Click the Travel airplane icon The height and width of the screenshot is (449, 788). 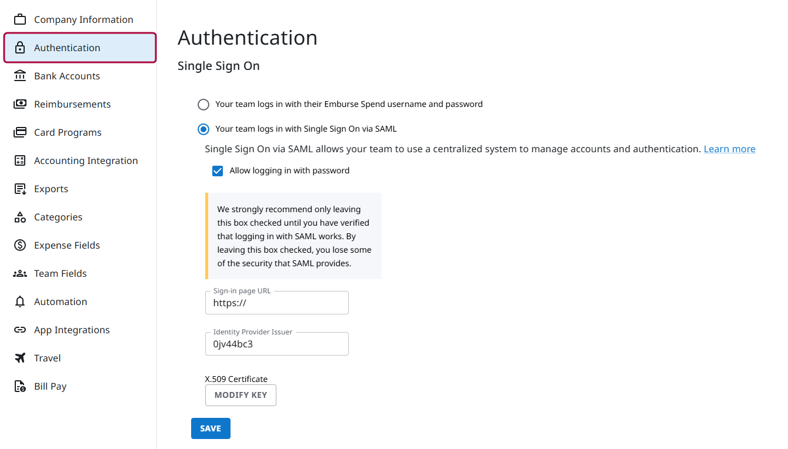[x=20, y=358]
